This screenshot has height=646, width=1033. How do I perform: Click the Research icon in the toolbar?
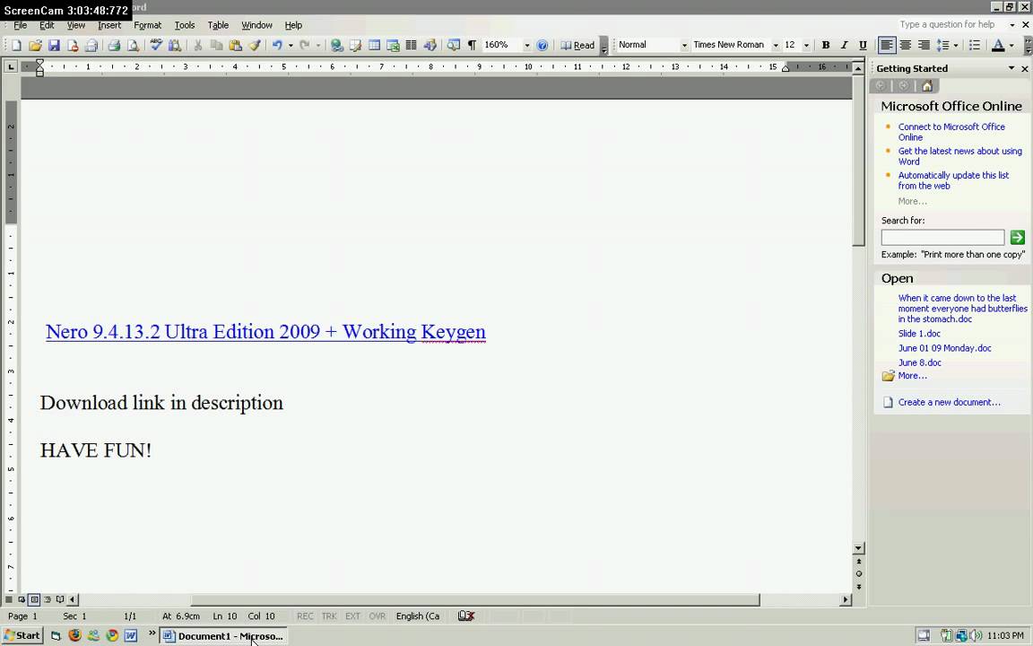[x=175, y=46]
